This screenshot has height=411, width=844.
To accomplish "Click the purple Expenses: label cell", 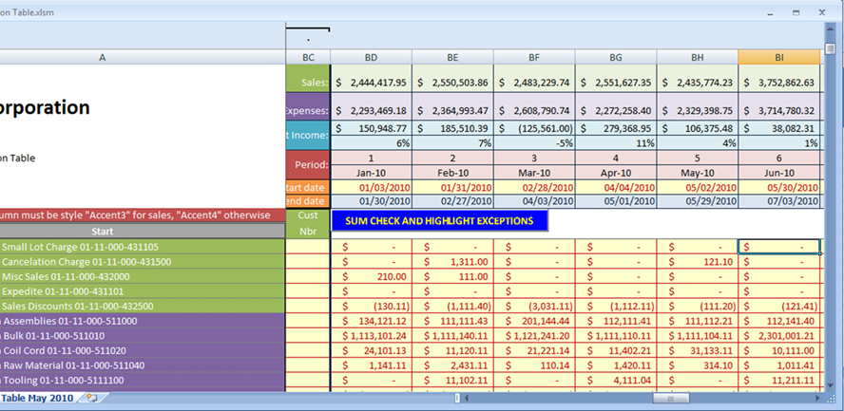I will click(308, 107).
